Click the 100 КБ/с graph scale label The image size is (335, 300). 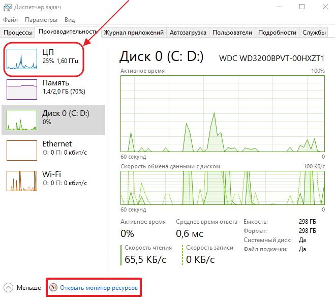(314, 166)
